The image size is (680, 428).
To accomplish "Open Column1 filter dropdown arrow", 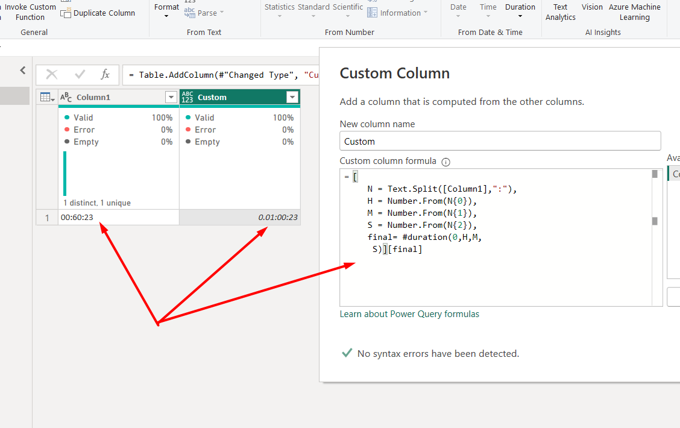I will [x=171, y=97].
